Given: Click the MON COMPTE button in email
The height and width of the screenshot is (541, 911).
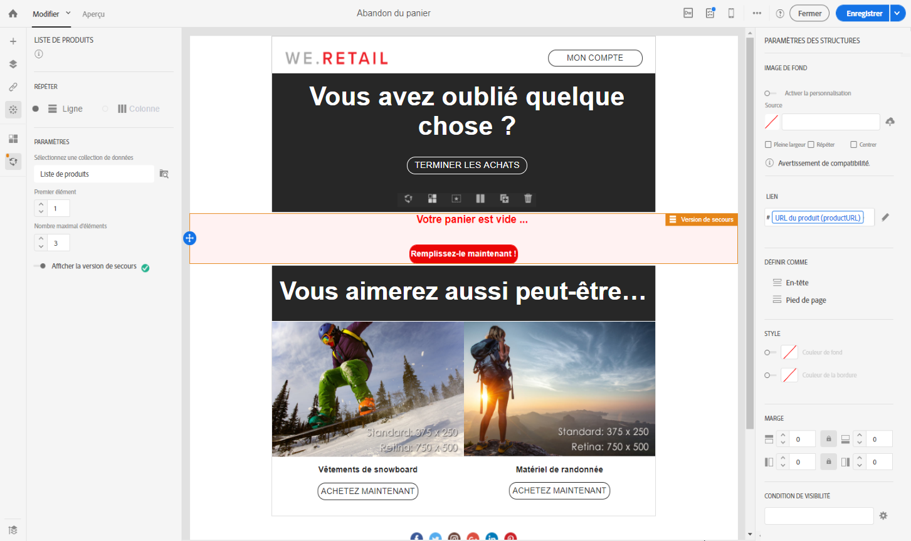Looking at the screenshot, I should coord(595,58).
